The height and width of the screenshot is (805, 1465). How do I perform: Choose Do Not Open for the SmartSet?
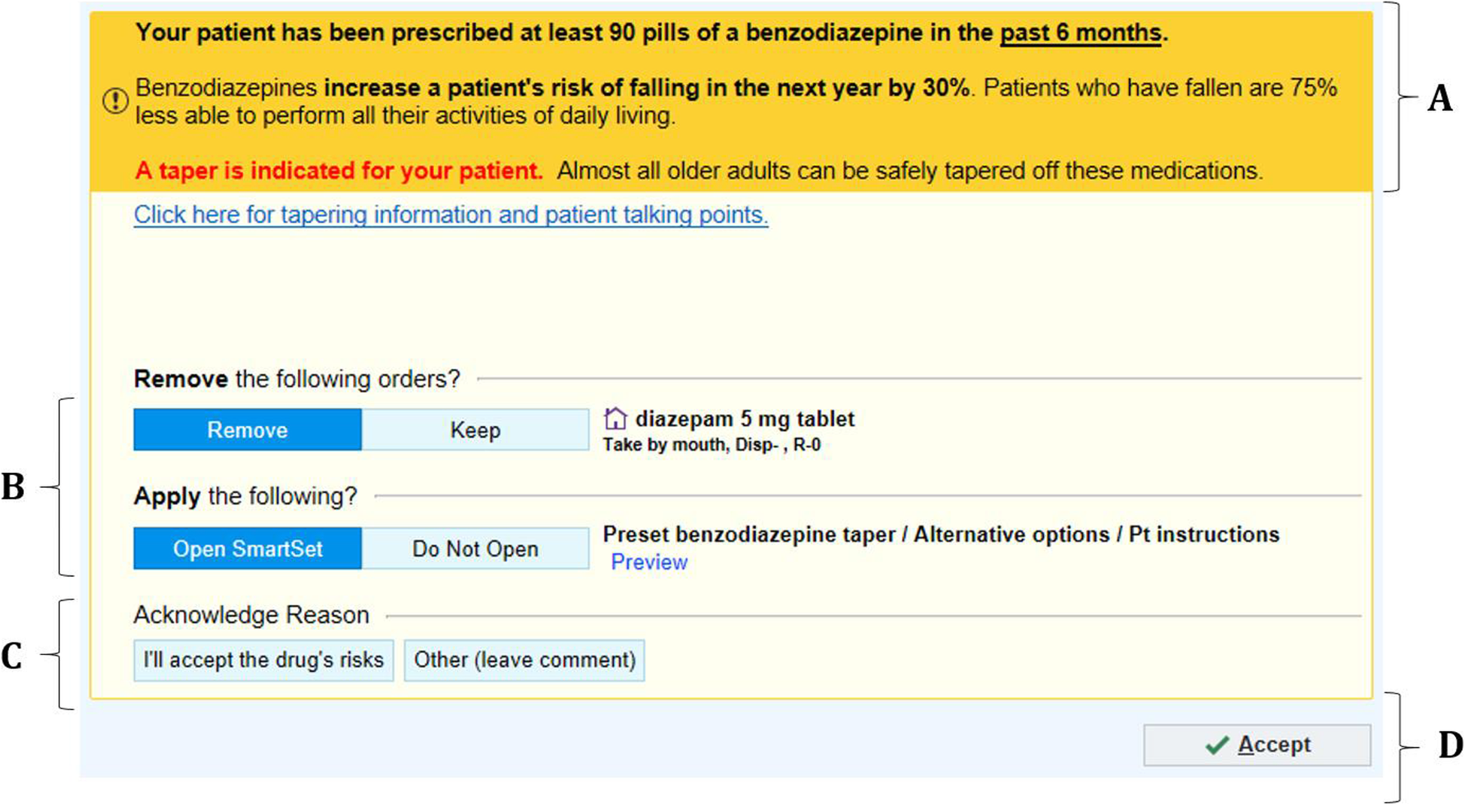[475, 548]
